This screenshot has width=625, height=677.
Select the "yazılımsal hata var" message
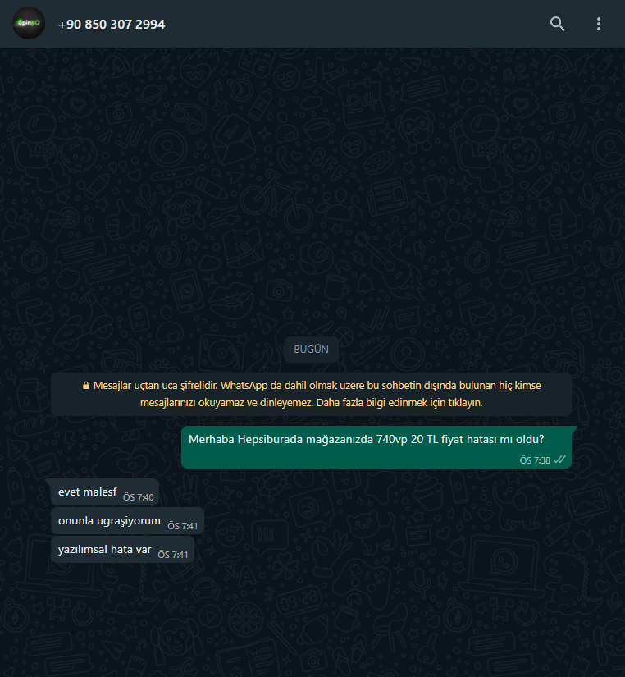[x=122, y=550]
